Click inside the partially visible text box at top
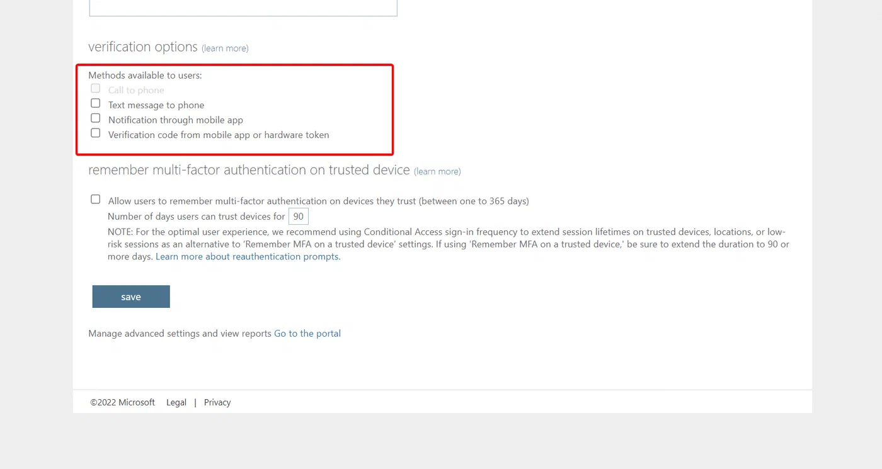Viewport: 882px width, 469px height. tap(243, 8)
